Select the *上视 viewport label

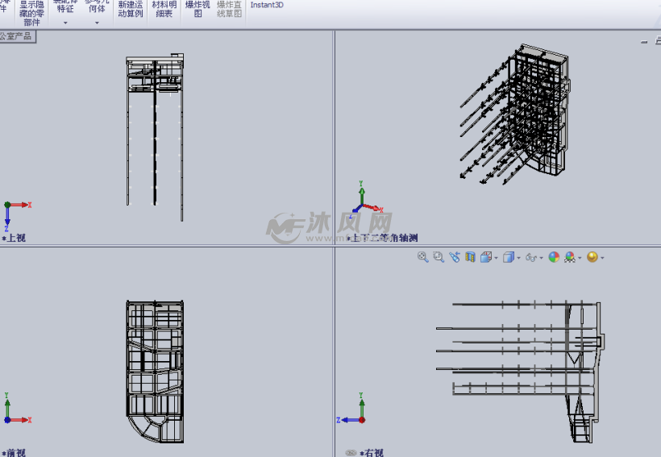tap(14, 239)
